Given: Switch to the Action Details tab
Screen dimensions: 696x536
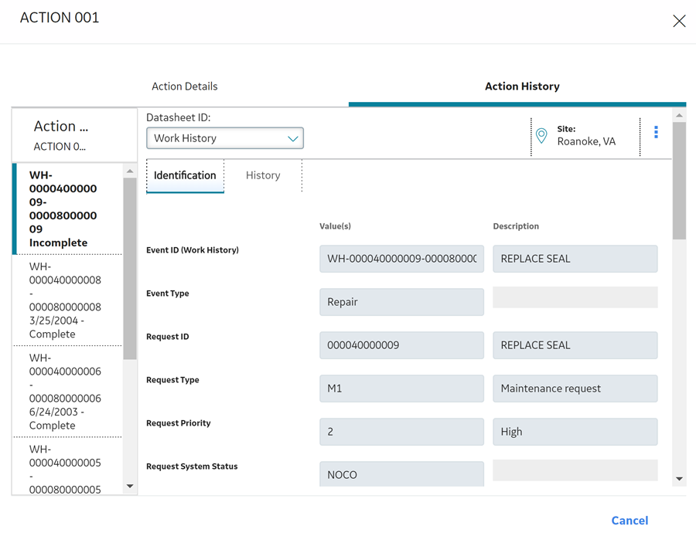Looking at the screenshot, I should coord(185,87).
